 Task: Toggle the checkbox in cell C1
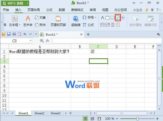[92, 51]
